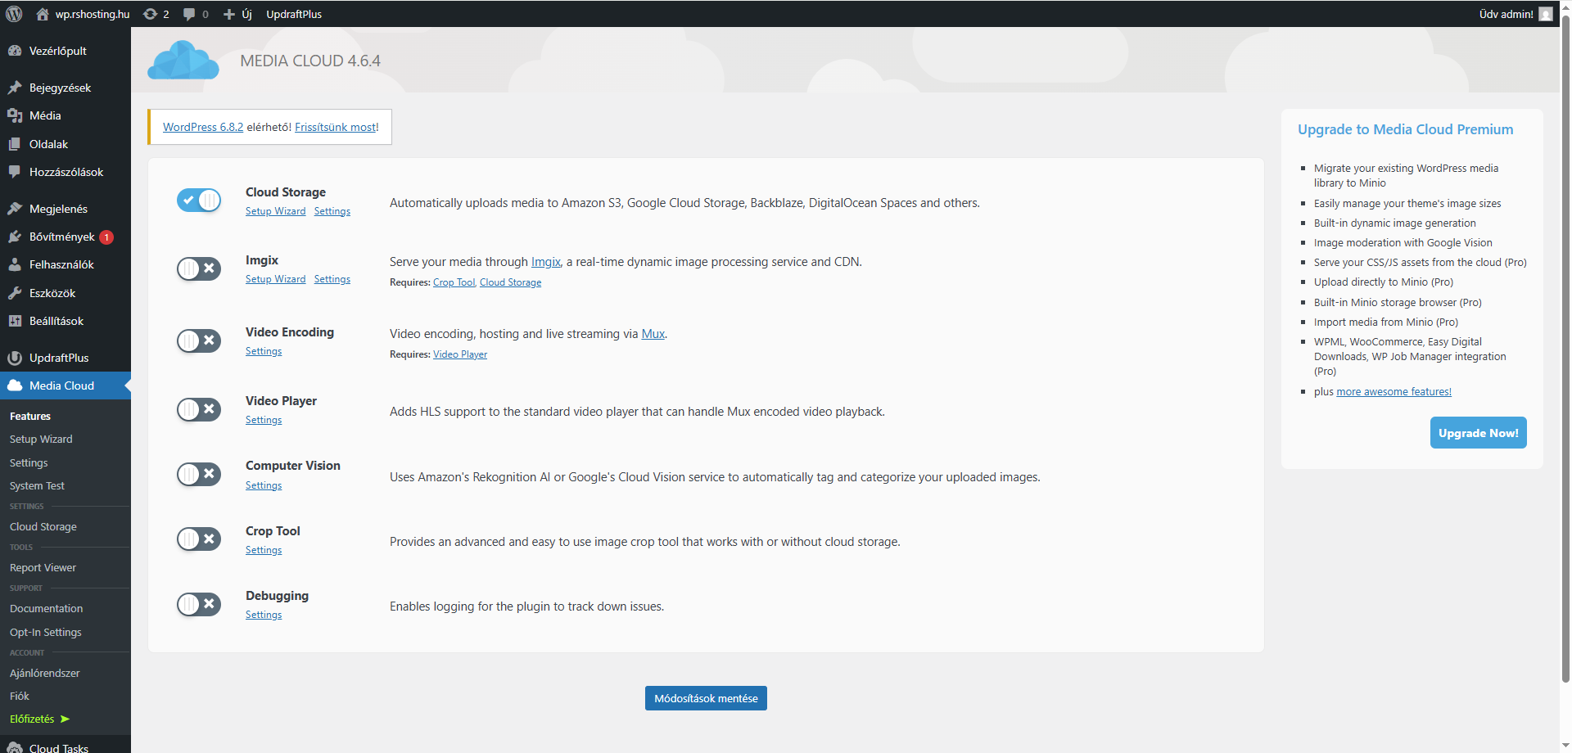Open the updates icon in admin bar
1572x753 pixels.
tap(151, 14)
